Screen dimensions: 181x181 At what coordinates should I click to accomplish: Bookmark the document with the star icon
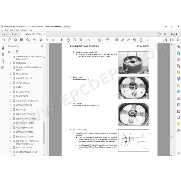pos(9,40)
